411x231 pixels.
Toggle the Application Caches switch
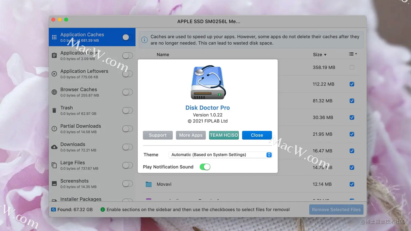[x=127, y=37]
